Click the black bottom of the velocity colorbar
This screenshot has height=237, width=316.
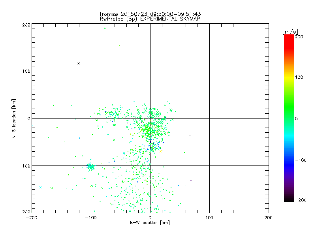click(289, 199)
